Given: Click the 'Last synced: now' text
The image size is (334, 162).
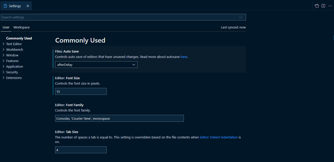Looking at the screenshot, I should (233, 27).
